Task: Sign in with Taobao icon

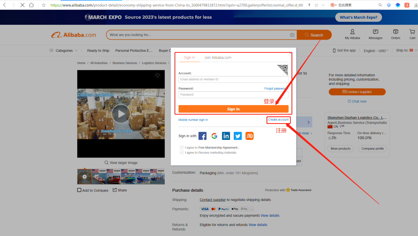Action: [250, 136]
